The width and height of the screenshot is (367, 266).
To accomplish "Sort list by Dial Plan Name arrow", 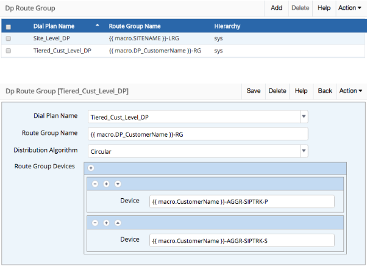I will (98, 26).
